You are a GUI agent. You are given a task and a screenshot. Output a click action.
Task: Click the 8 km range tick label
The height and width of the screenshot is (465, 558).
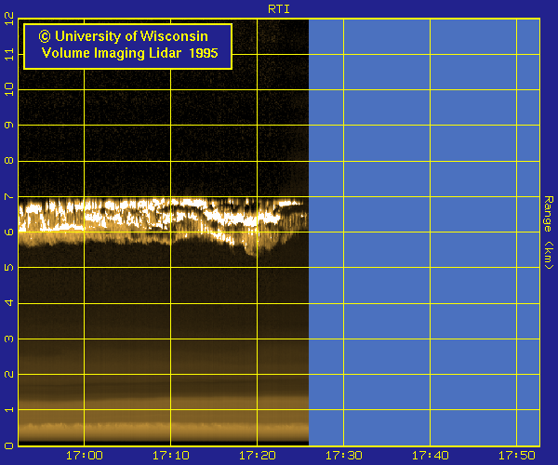coord(9,161)
